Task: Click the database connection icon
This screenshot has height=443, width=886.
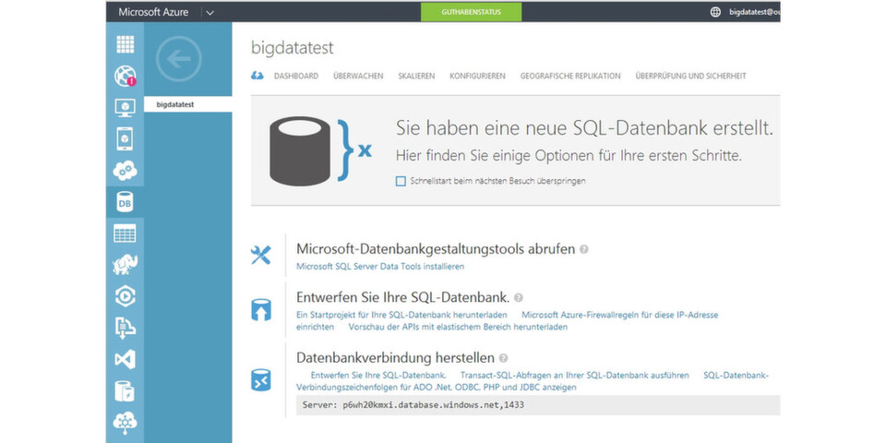Action: (260, 380)
